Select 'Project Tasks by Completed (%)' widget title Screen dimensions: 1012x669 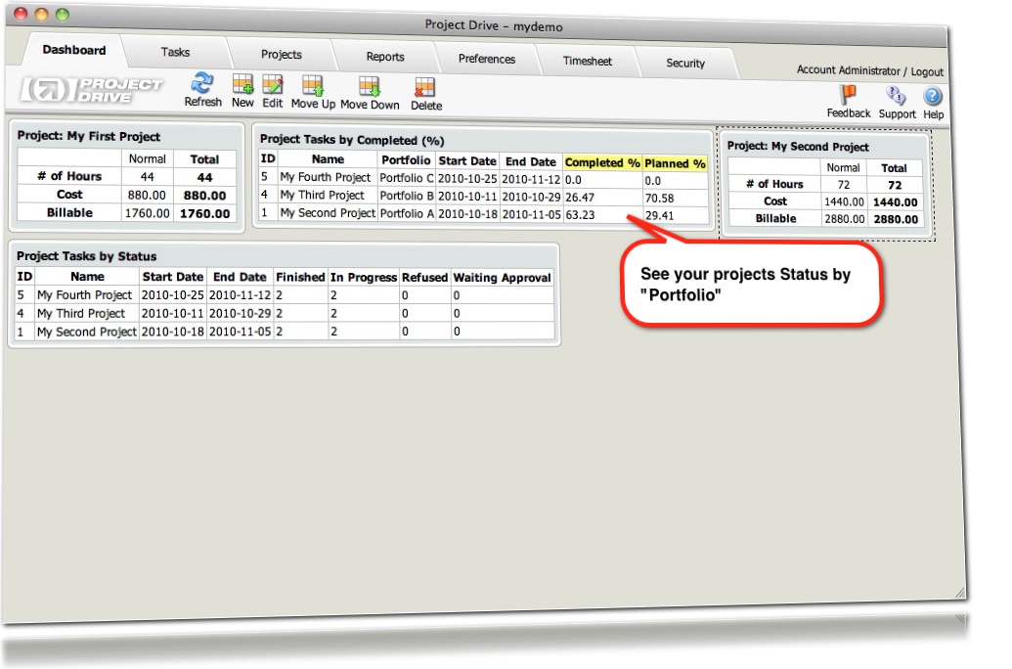352,140
